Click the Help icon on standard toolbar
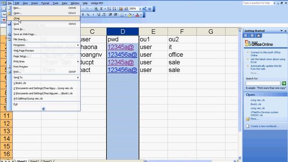This screenshot has height=162, width=288. point(150,9)
